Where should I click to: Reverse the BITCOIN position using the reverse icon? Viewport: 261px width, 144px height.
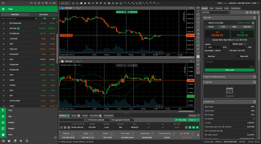pyautogui.click(x=190, y=127)
